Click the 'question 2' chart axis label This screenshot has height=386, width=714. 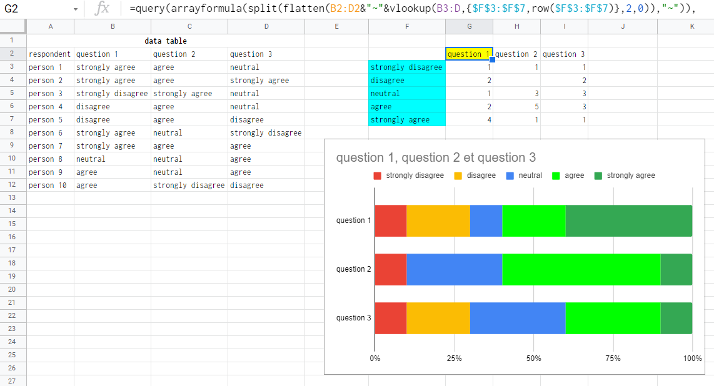pyautogui.click(x=353, y=269)
